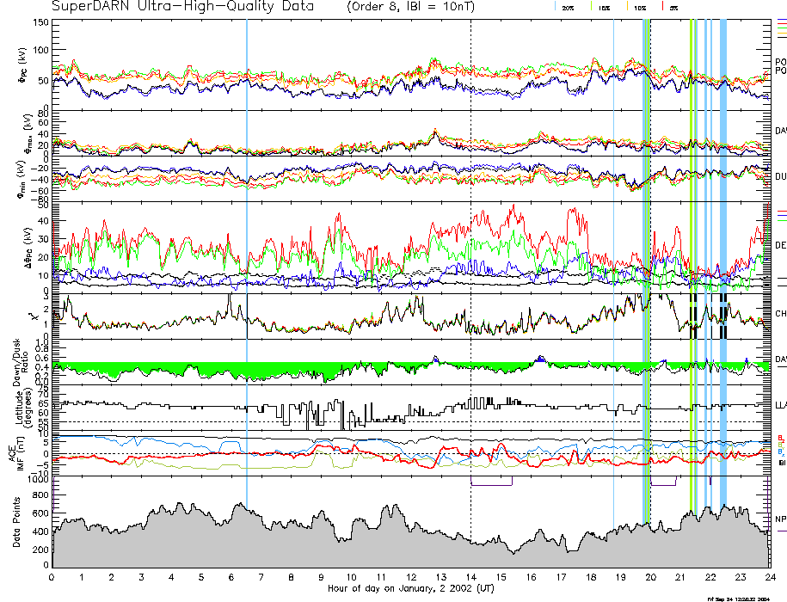Click the '200' tick on Data Points axis

[x=40, y=550]
